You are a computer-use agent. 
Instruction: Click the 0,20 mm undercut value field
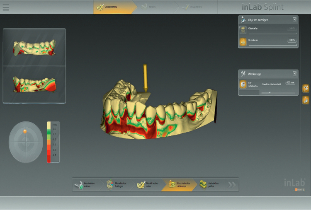(290, 83)
